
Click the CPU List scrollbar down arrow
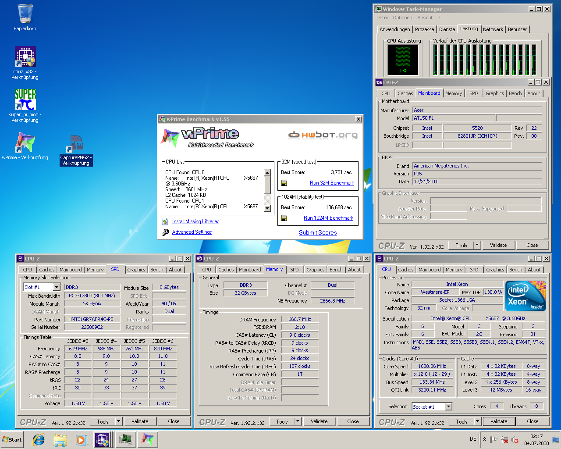coord(267,208)
